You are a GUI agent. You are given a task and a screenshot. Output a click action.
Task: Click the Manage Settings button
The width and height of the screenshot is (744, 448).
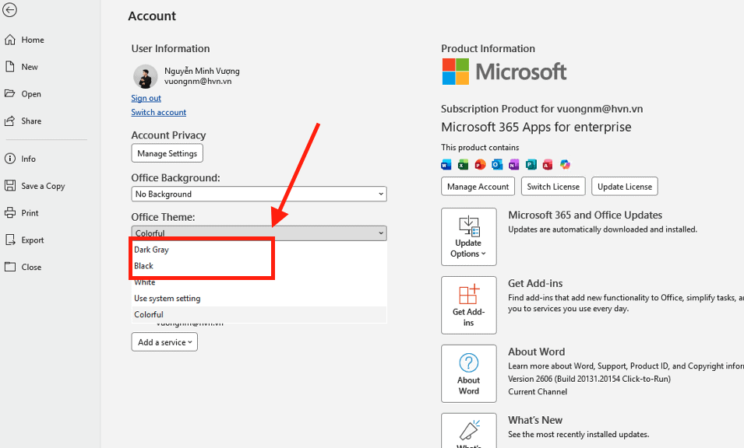click(167, 153)
